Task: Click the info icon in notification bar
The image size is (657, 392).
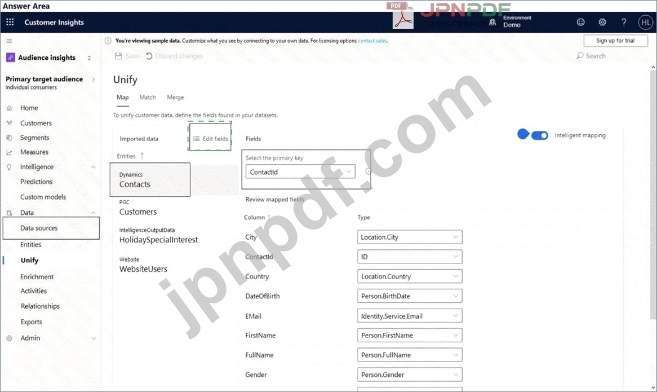Action: [108, 41]
